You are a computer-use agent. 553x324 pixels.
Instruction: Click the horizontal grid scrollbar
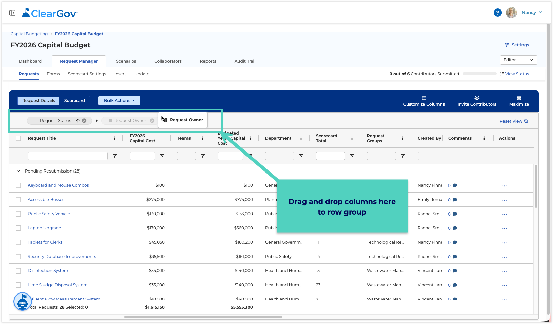(x=203, y=317)
